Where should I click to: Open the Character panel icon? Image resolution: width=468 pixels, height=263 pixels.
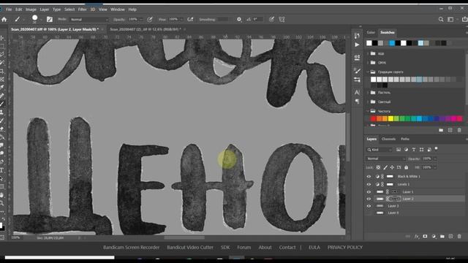[357, 93]
